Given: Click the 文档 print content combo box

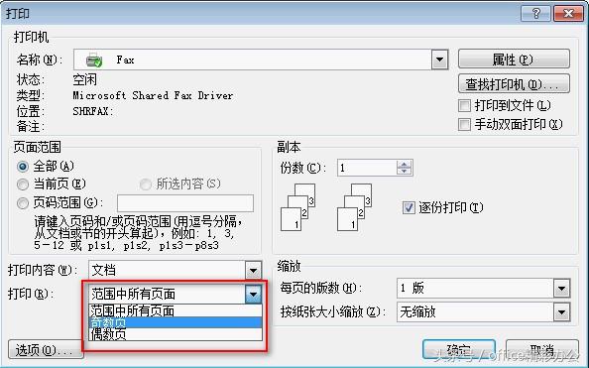Looking at the screenshot, I should [x=176, y=270].
